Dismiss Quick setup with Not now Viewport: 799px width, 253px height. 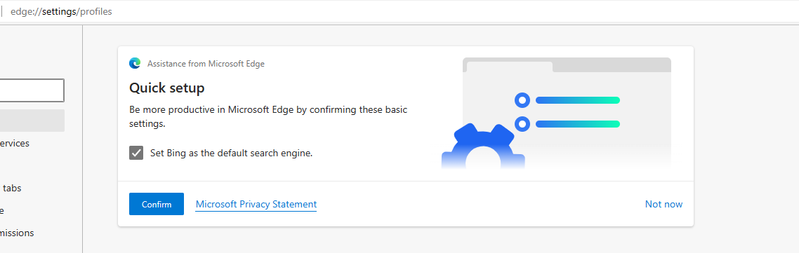click(x=663, y=204)
